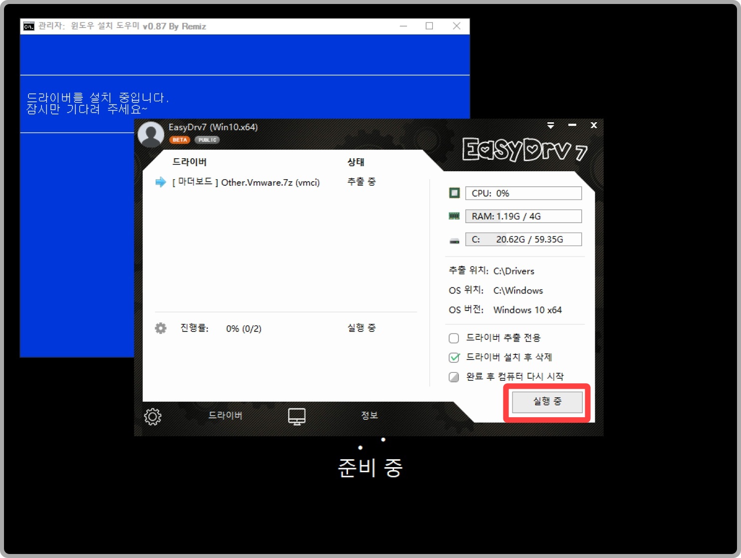Screen dimensions: 741x558
Task: Select the Other.Vmware.7z driver list entry
Action: [x=246, y=182]
